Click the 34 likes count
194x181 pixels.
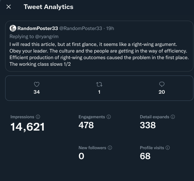[36, 92]
